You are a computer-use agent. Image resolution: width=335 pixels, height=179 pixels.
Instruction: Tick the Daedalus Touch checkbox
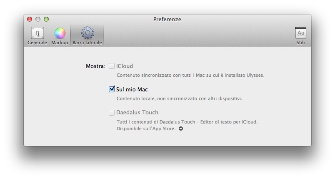pyautogui.click(x=112, y=113)
